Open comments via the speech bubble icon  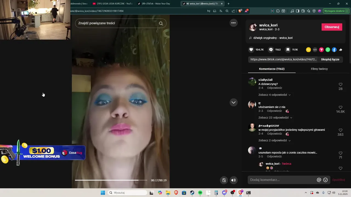(x=271, y=50)
